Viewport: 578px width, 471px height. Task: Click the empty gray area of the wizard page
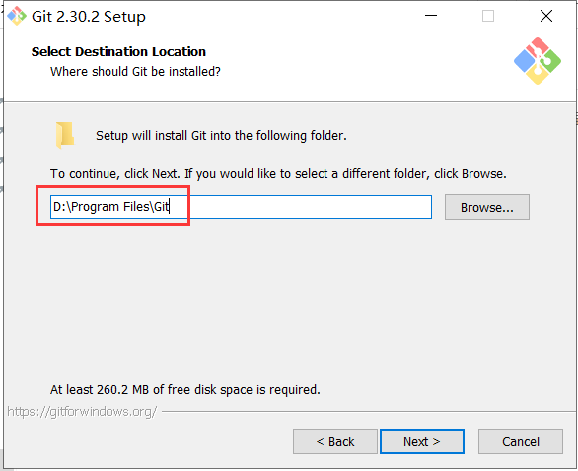point(288,302)
